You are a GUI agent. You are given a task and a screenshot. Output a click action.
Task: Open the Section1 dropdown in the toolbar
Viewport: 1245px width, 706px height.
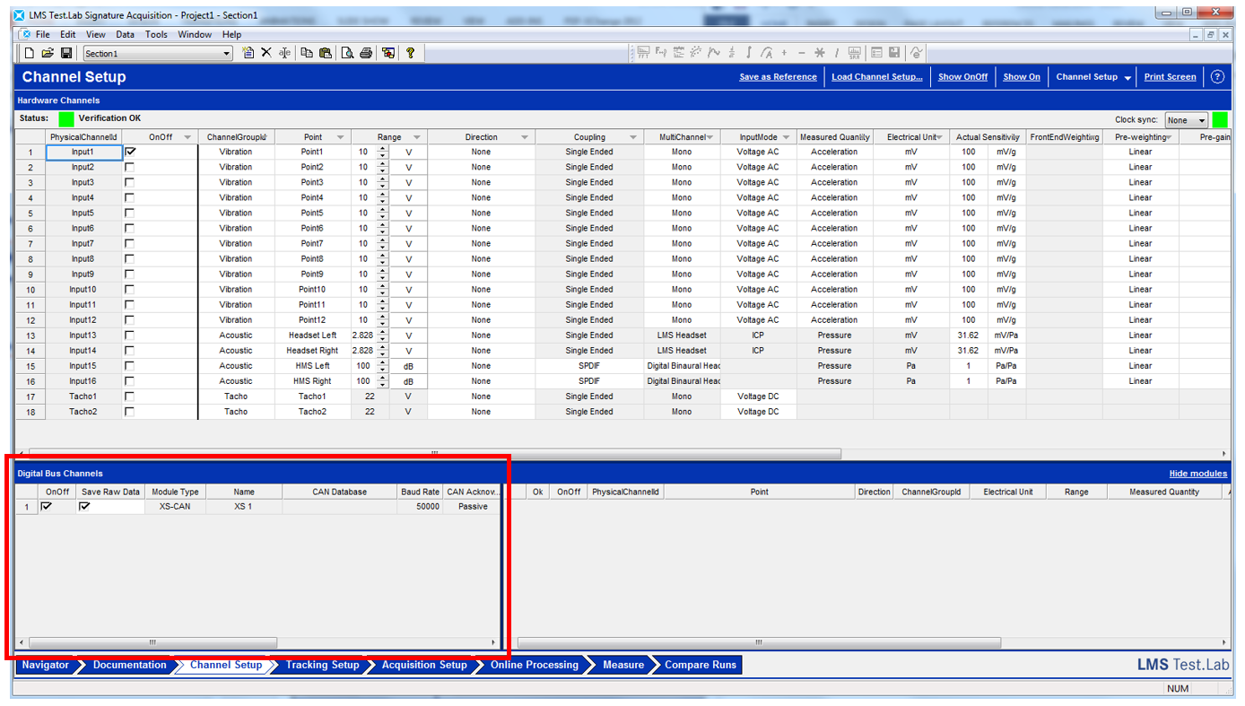click(226, 54)
